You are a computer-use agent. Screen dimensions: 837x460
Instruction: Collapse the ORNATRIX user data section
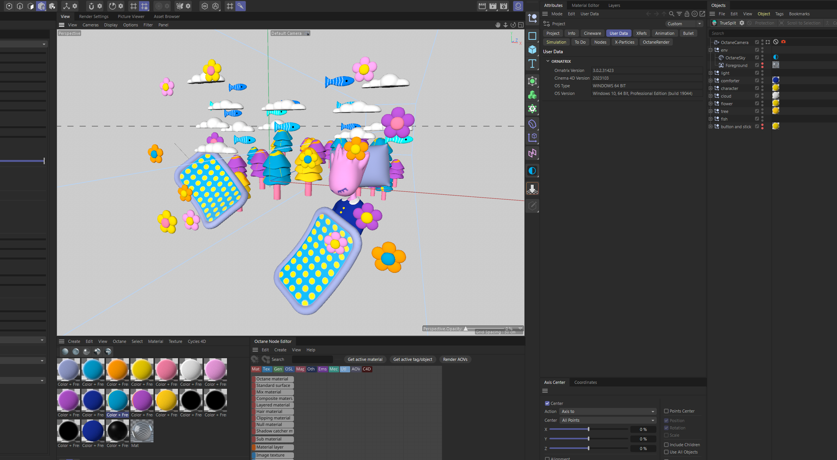pyautogui.click(x=548, y=61)
